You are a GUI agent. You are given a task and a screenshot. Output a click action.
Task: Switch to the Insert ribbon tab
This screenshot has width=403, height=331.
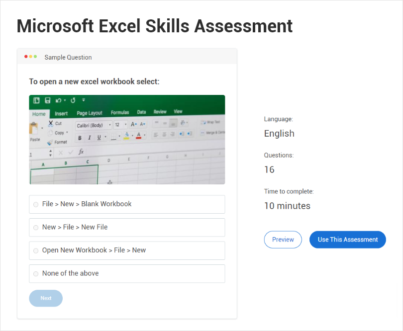(x=61, y=113)
